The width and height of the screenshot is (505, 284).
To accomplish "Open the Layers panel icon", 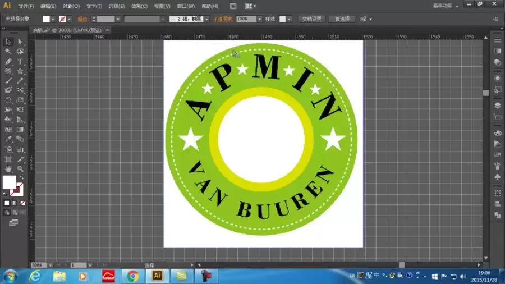I will (497, 106).
